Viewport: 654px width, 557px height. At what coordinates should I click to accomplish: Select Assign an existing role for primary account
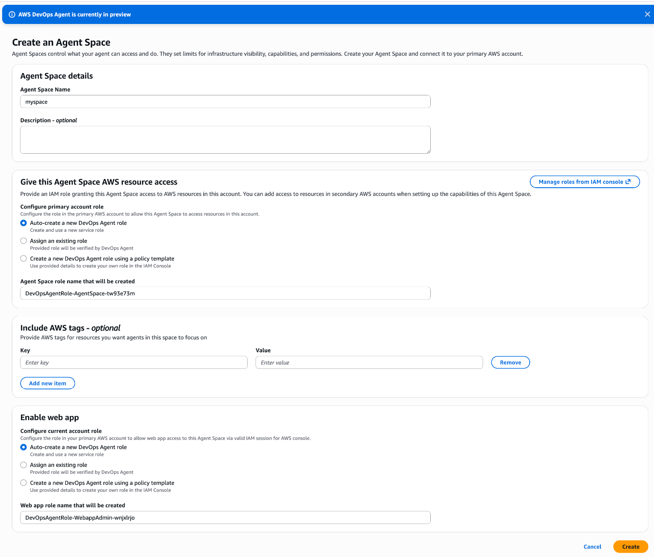click(24, 241)
